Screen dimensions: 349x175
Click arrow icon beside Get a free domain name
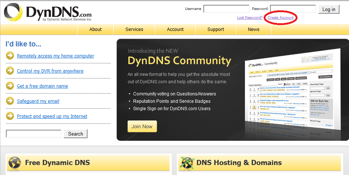(x=10, y=86)
